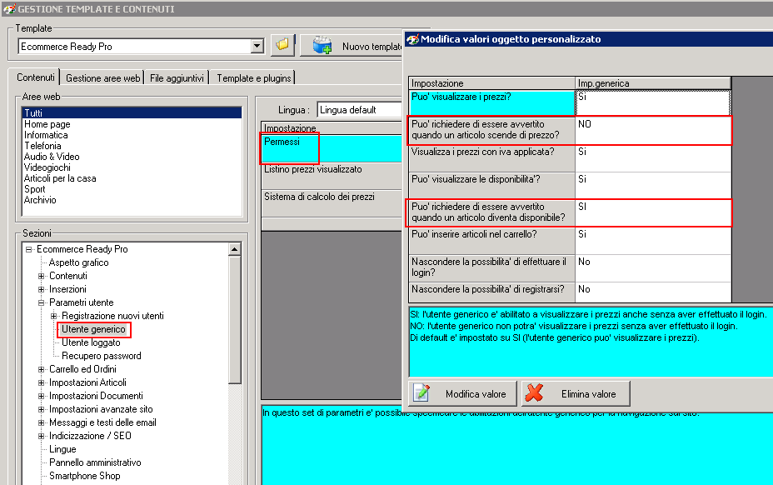Click the Modifica valore button
Viewport: 773px width, 485px height.
[x=462, y=393]
